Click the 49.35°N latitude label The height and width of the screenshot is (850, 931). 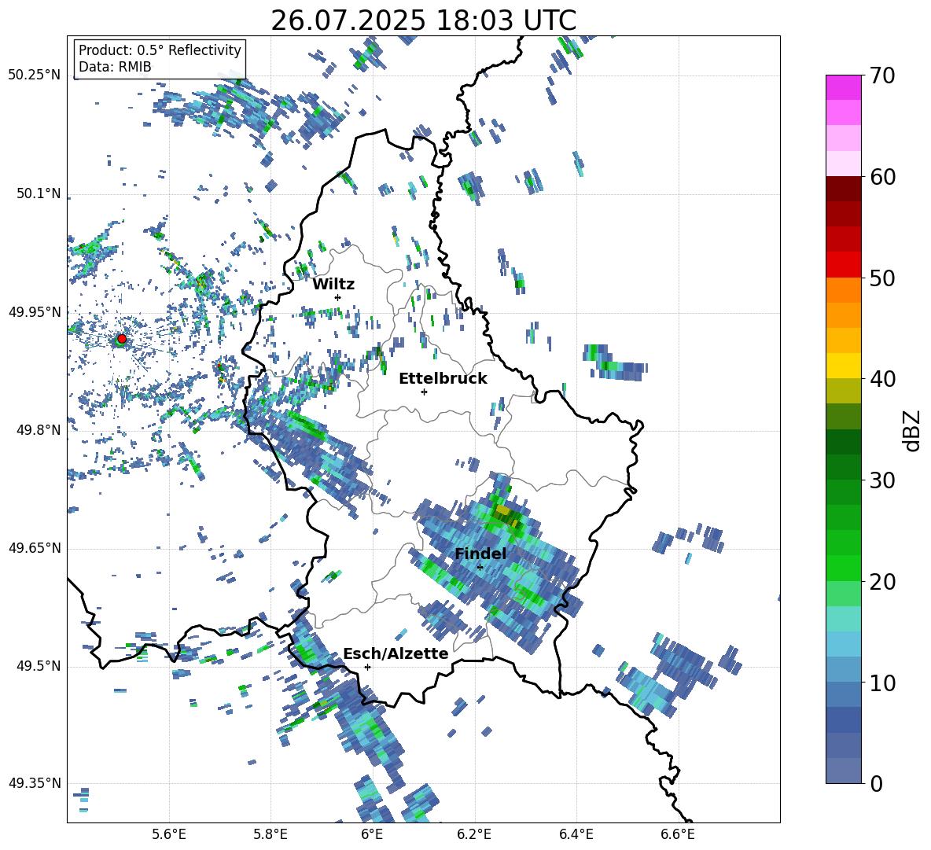click(35, 783)
